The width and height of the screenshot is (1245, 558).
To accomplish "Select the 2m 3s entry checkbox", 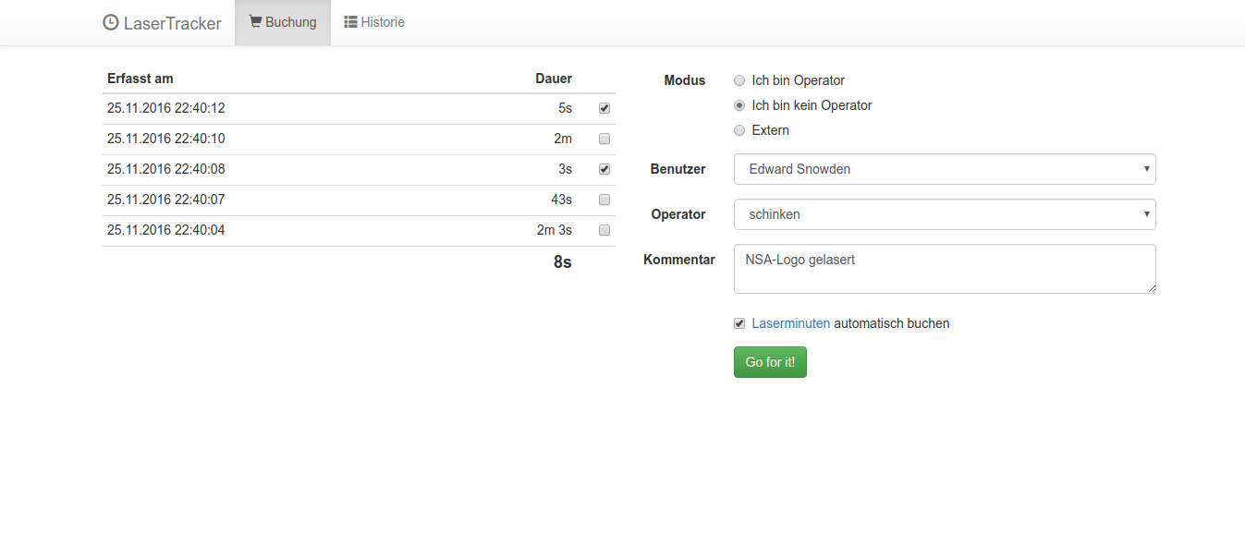I will 604,230.
